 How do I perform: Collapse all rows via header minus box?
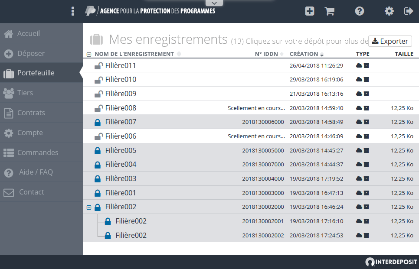coord(89,55)
